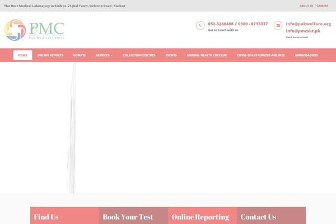The width and height of the screenshot is (336, 224).
Task: Click the envelope email icon
Action: tap(278, 26)
